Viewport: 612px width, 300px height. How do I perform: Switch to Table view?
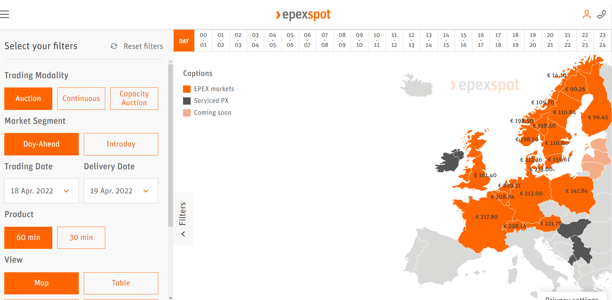121,283
